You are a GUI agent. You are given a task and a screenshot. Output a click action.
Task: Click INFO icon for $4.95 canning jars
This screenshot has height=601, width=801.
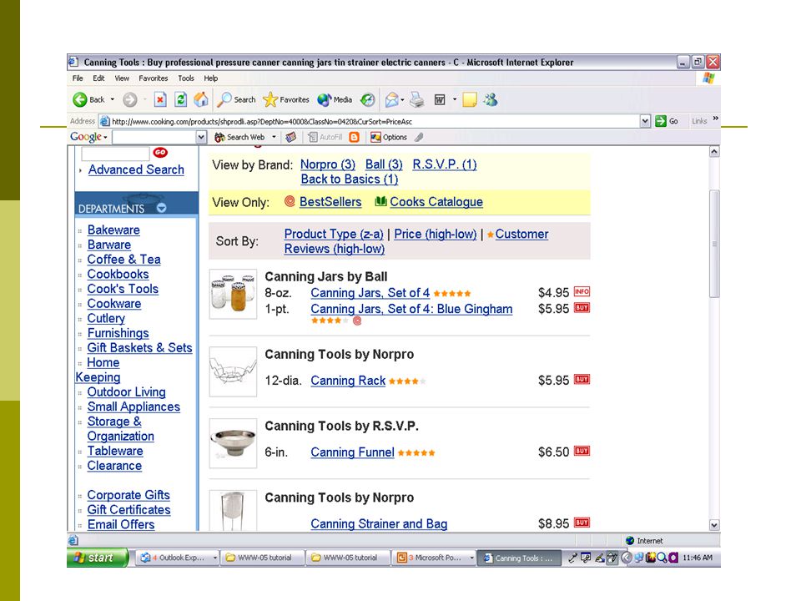[582, 291]
